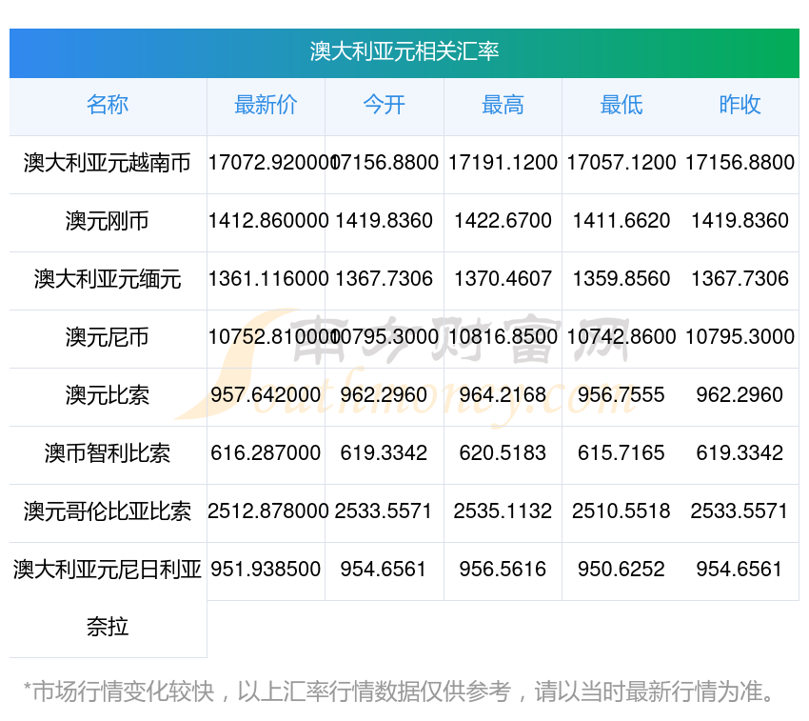Click the 澳大利亚元相关汇率 table title
The width and height of the screenshot is (809, 721).
point(404,51)
